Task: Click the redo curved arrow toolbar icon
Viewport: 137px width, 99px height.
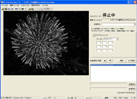Action: (45, 9)
